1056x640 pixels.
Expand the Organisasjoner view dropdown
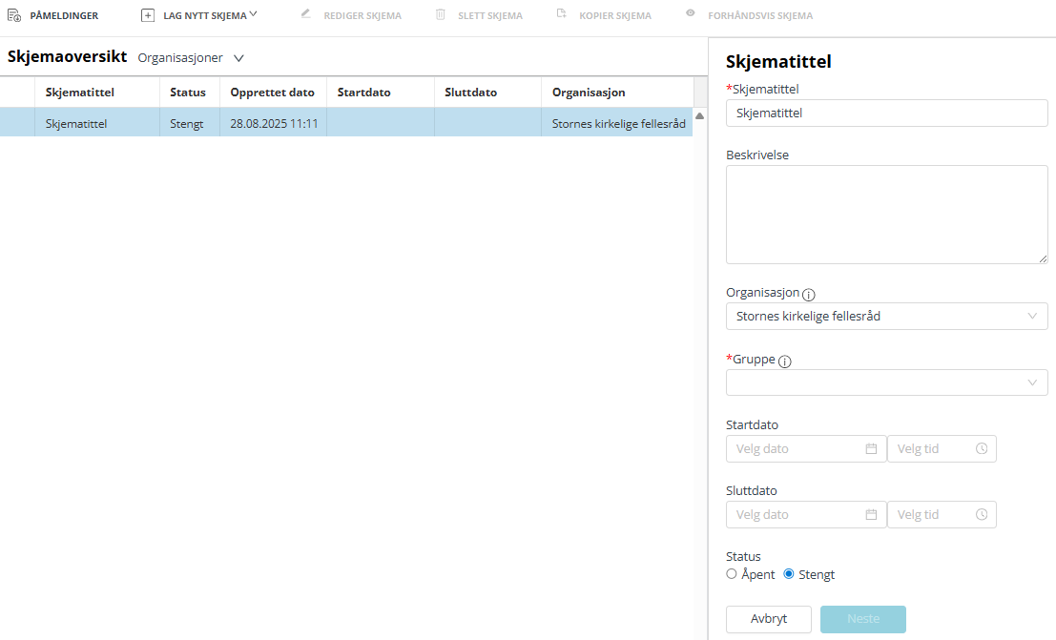click(238, 58)
